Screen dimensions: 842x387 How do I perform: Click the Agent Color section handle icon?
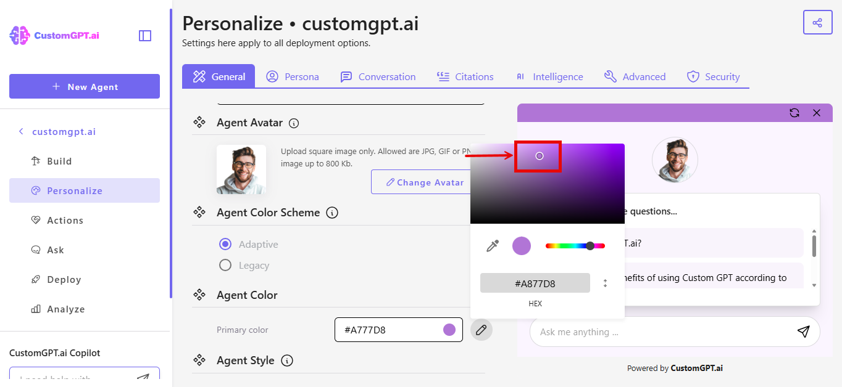199,295
